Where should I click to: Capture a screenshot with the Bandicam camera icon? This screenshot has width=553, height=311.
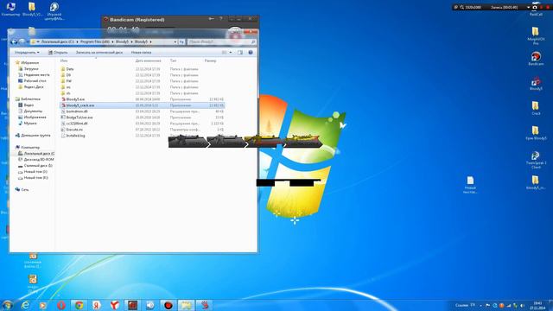point(535,7)
